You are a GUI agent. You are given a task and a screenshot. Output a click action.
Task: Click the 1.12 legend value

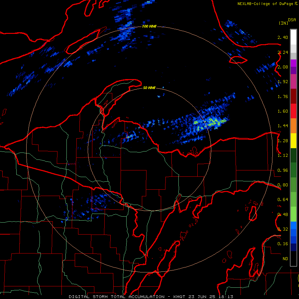click(x=283, y=155)
